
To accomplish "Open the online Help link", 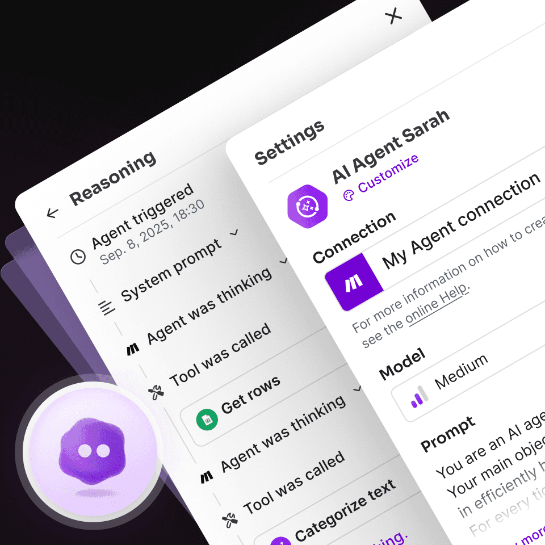I will (438, 304).
